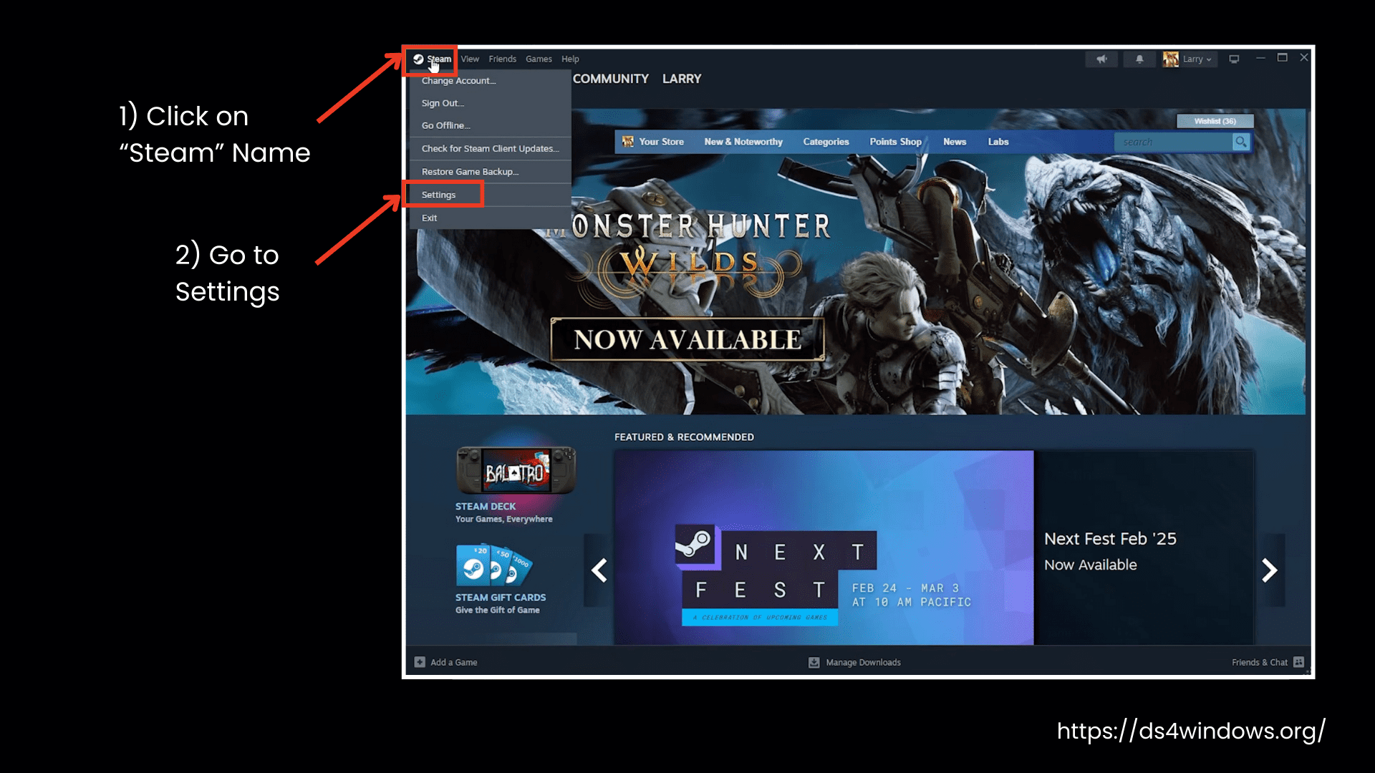Image resolution: width=1375 pixels, height=773 pixels.
Task: Open the Labs store link
Action: pyautogui.click(x=998, y=142)
